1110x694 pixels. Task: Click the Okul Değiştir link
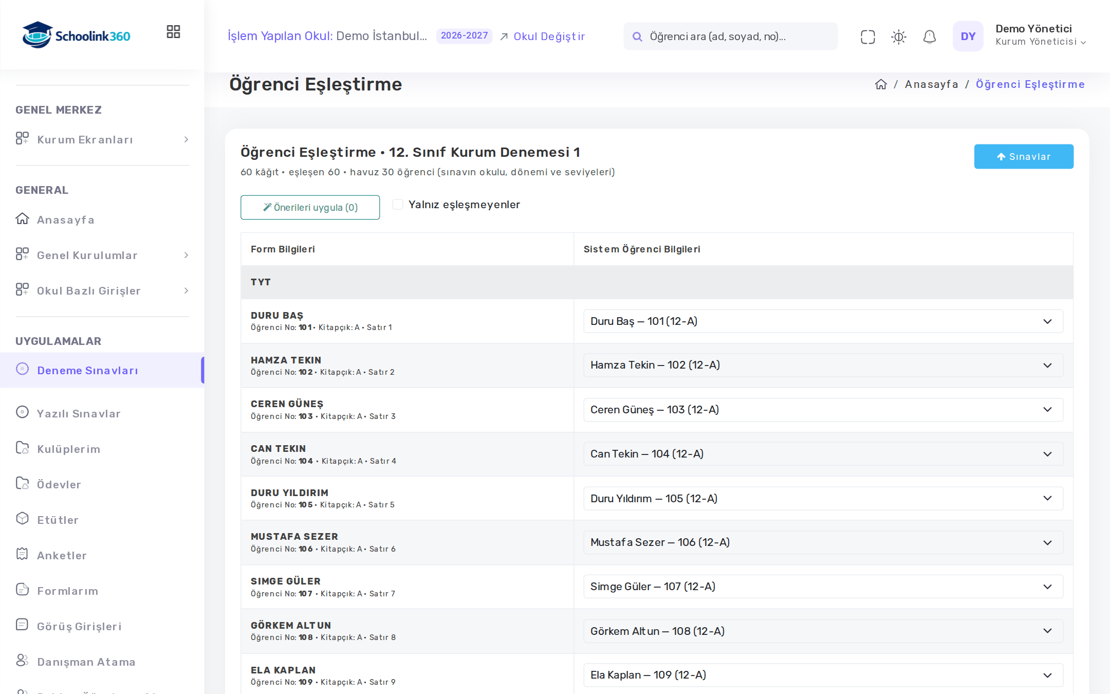click(543, 36)
